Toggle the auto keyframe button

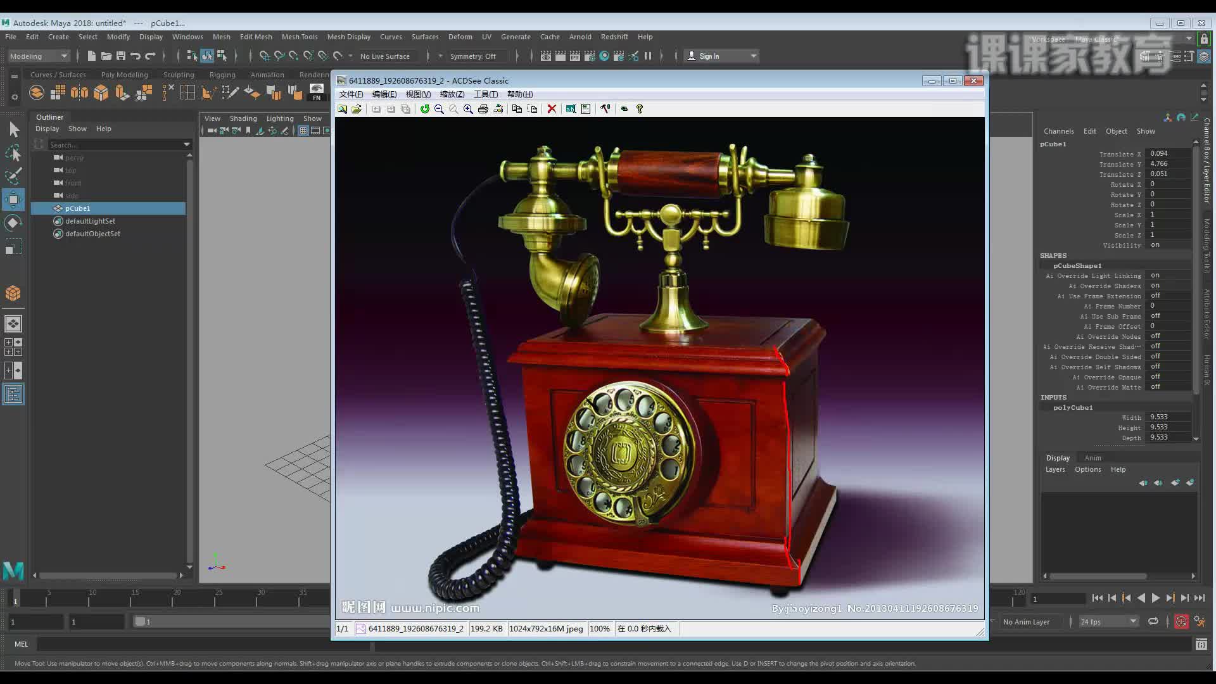tap(1181, 622)
